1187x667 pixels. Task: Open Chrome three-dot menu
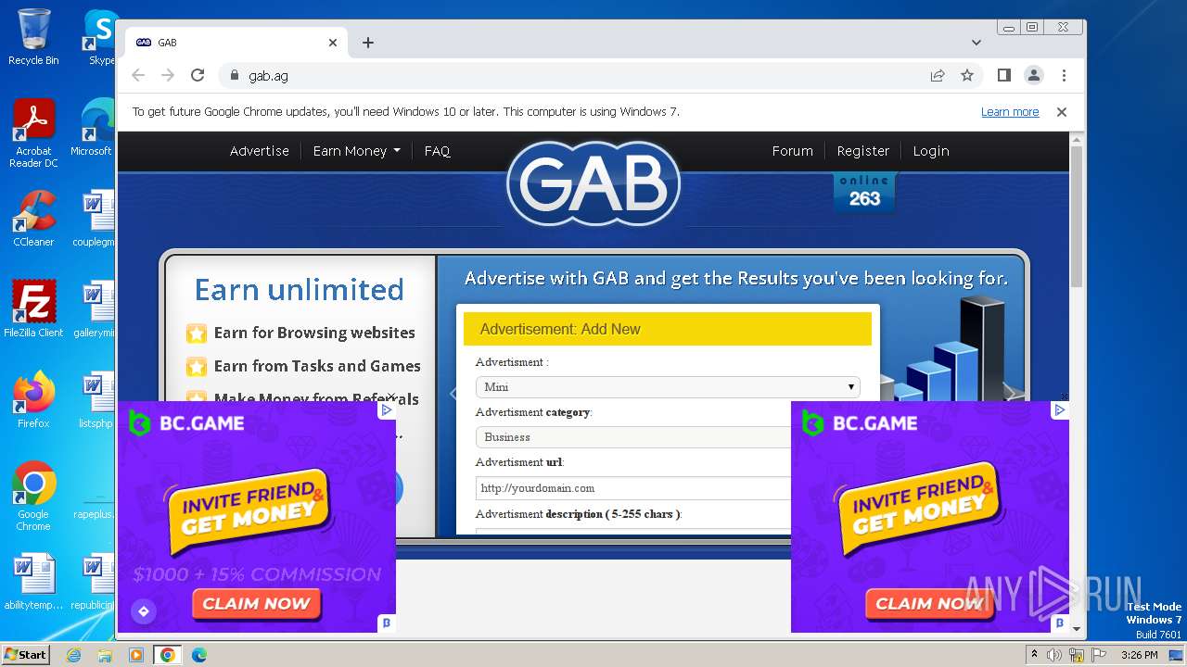(1064, 75)
